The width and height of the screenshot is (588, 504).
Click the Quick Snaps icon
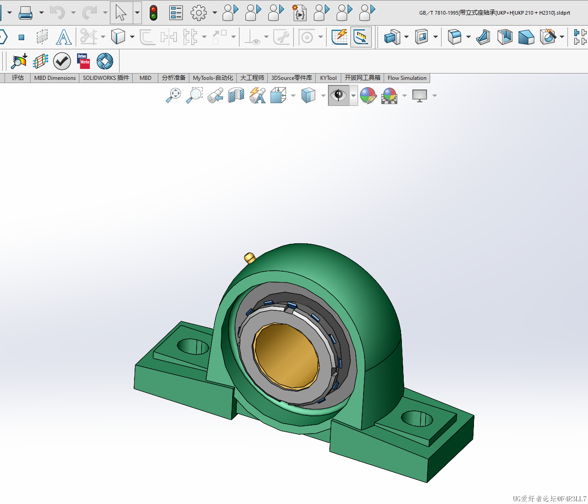tap(307, 37)
